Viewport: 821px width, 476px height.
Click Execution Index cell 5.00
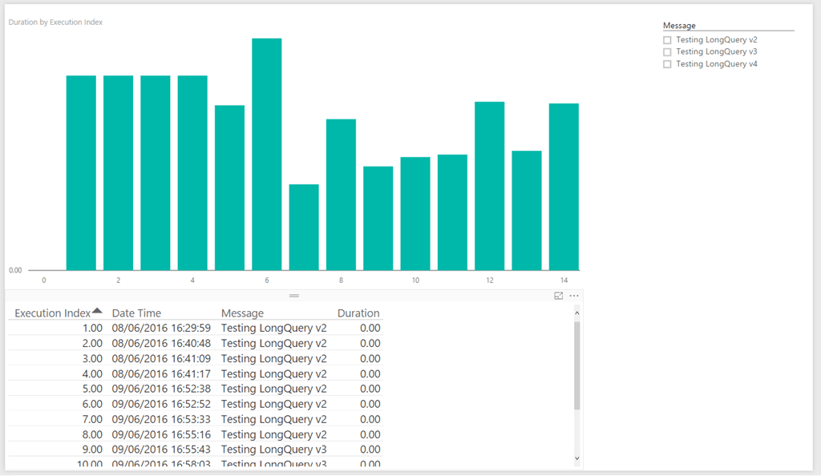point(93,389)
